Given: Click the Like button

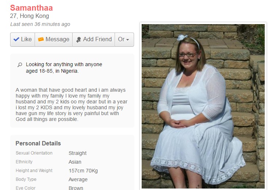Looking at the screenshot, I should (23, 39).
